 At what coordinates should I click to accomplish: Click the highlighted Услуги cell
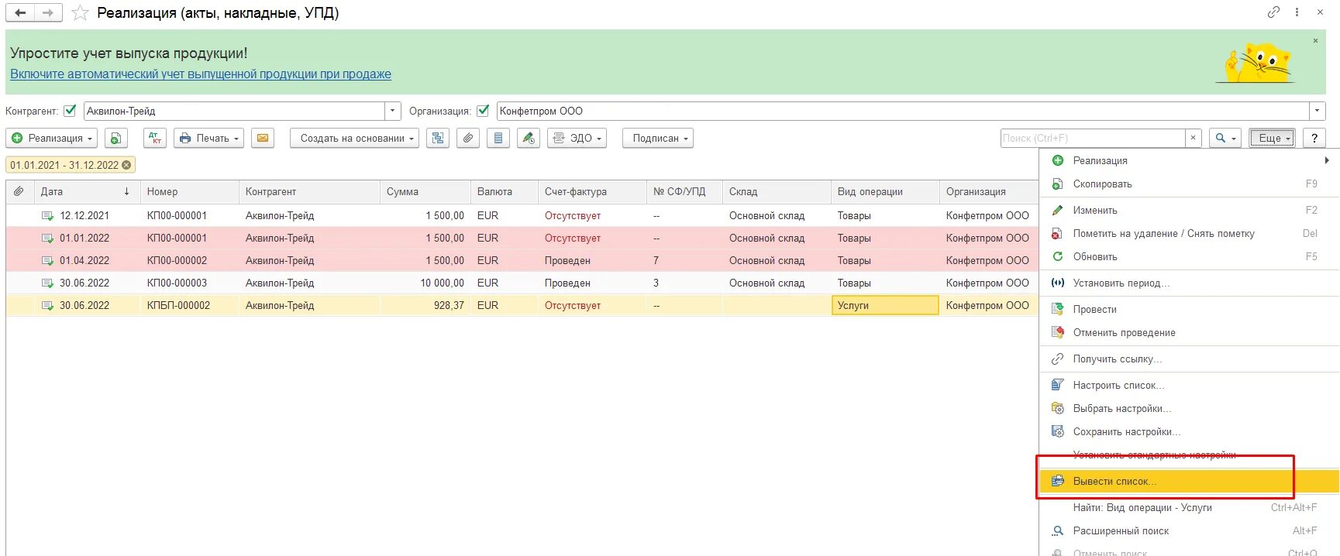[885, 306]
